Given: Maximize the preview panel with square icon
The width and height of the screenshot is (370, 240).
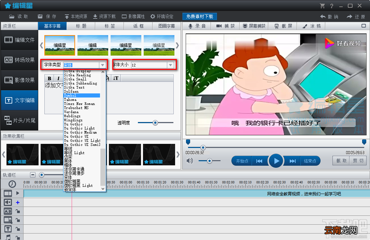Looking at the screenshot, I should click(x=364, y=26).
